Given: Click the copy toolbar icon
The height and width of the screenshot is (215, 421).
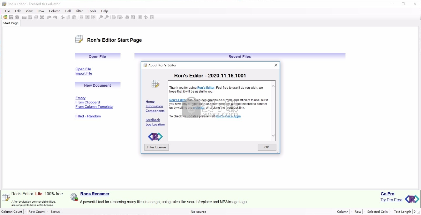Looking at the screenshot, I should click(68, 17).
